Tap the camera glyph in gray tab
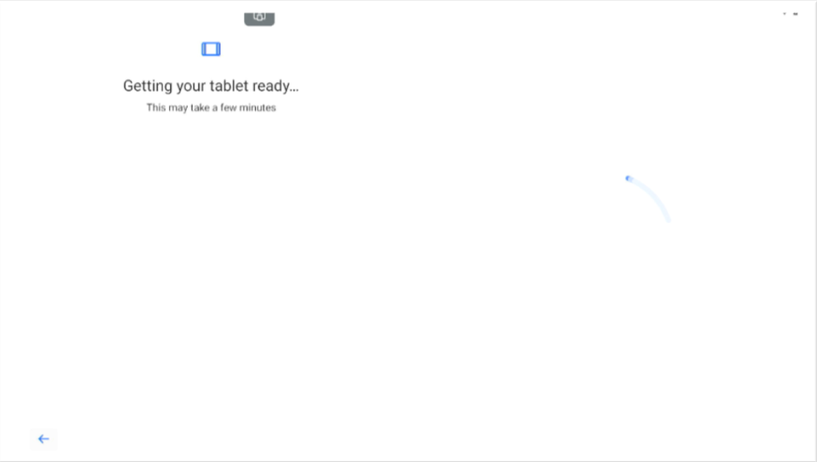 260,17
